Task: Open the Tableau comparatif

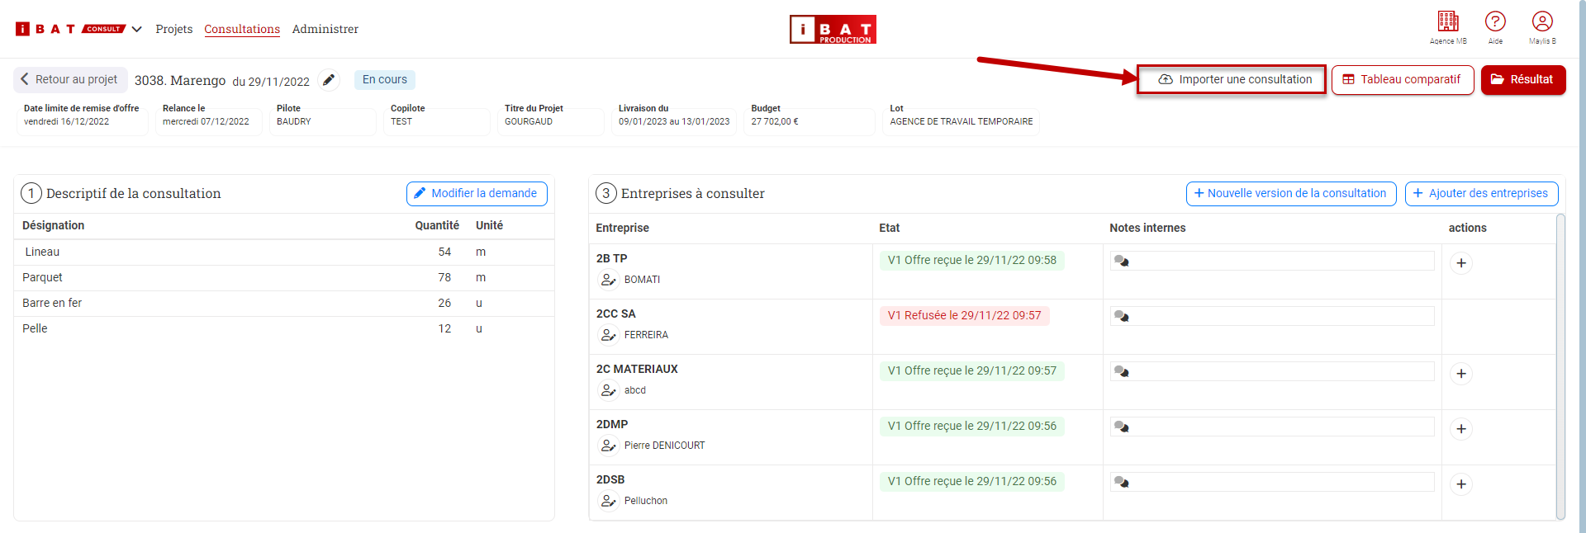Action: coord(1403,79)
